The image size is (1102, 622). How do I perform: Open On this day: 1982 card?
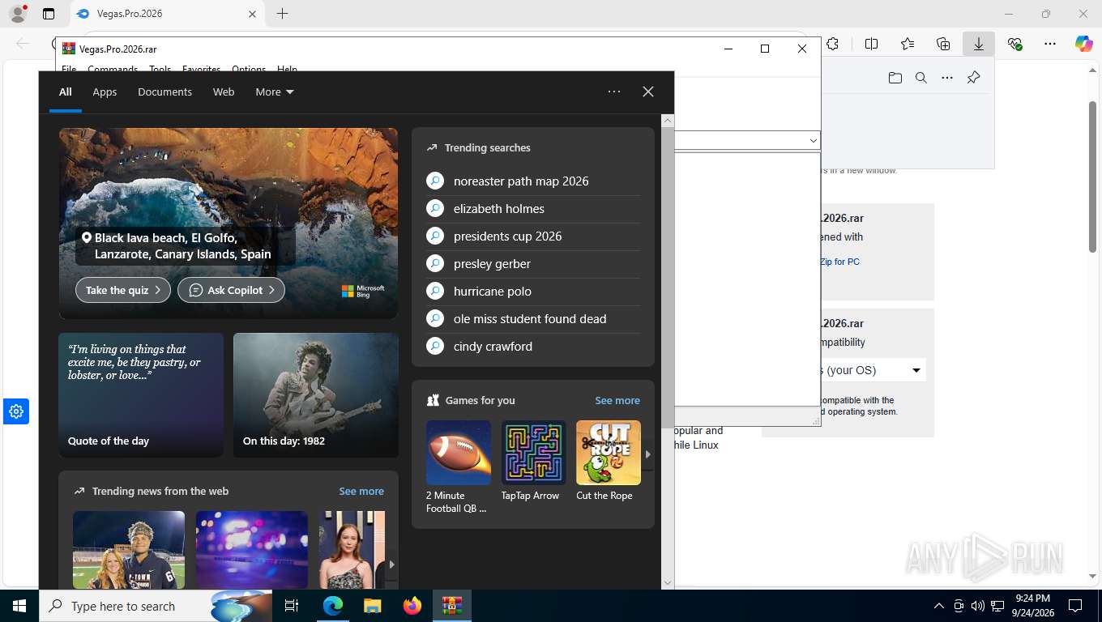click(316, 395)
